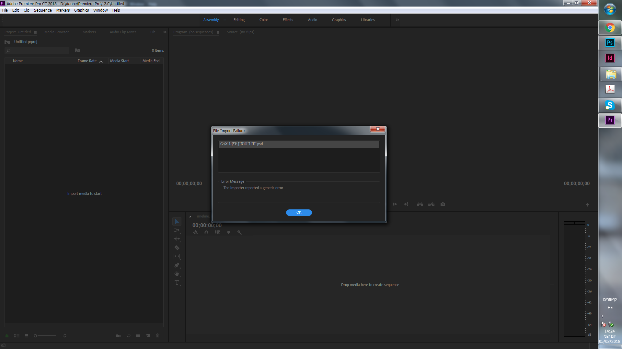Select the Type tool
The height and width of the screenshot is (349, 622).
pyautogui.click(x=177, y=283)
